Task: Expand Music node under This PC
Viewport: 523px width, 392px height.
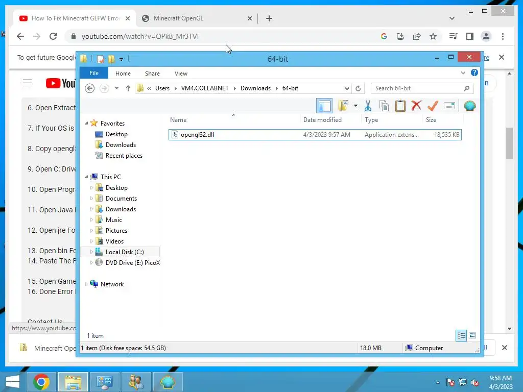Action: click(91, 220)
